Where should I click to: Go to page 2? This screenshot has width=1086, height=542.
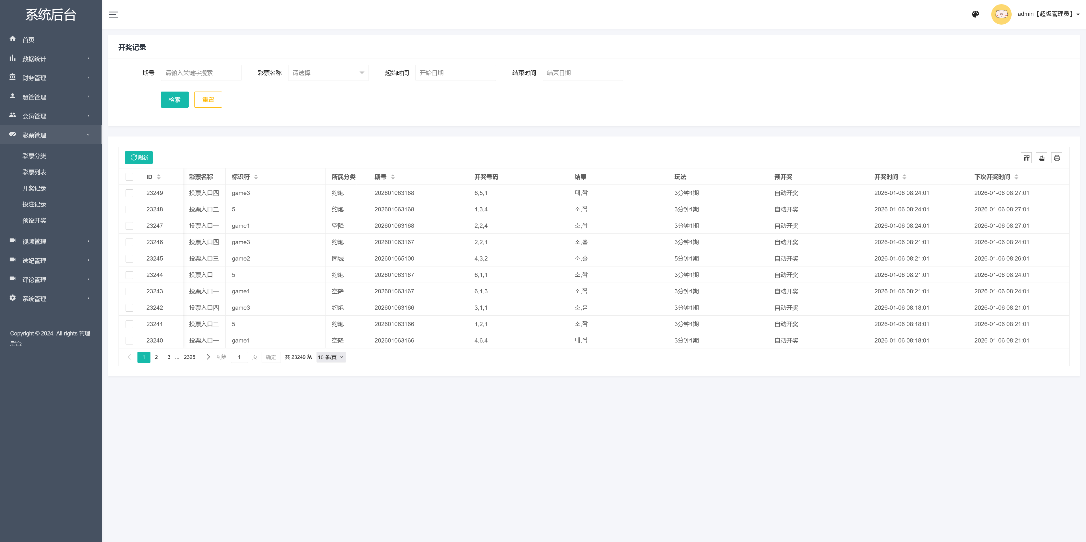pyautogui.click(x=156, y=357)
